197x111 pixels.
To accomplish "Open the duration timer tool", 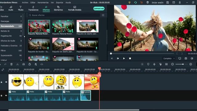I will coord(30,64).
